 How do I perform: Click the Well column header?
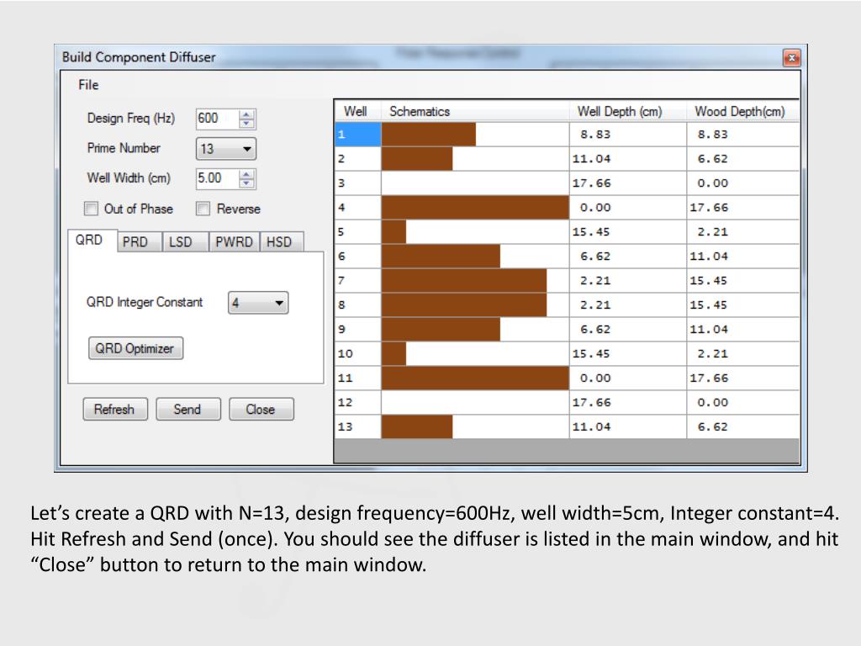[x=357, y=112]
